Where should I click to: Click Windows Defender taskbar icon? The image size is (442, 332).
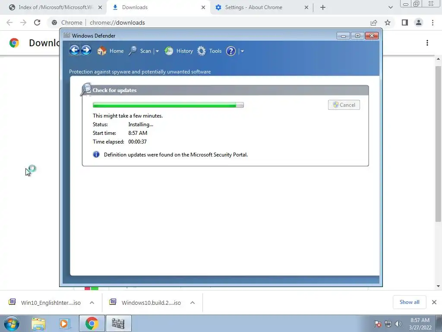[118, 323]
